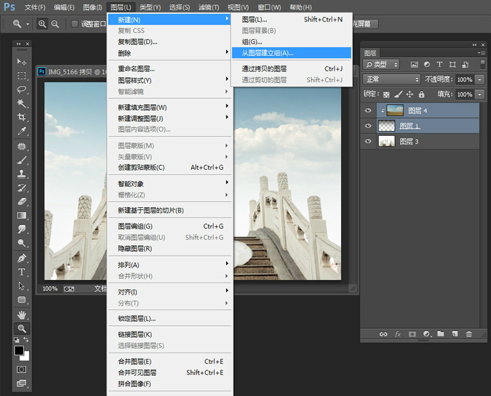
Task: Select the Hand tool
Action: point(22,314)
